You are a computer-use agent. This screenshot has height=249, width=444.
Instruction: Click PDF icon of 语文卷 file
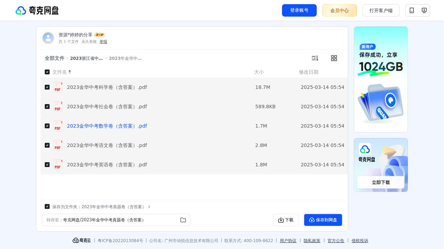tap(58, 145)
